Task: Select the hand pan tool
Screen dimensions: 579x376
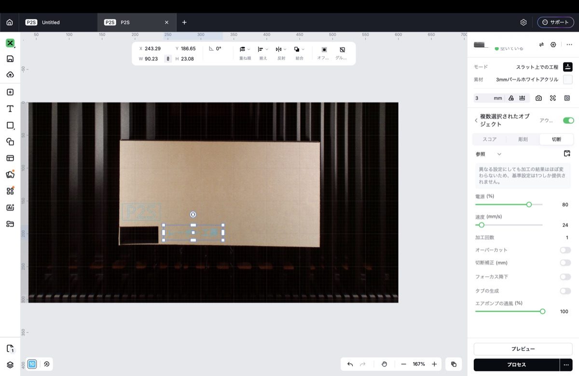Action: pyautogui.click(x=384, y=364)
